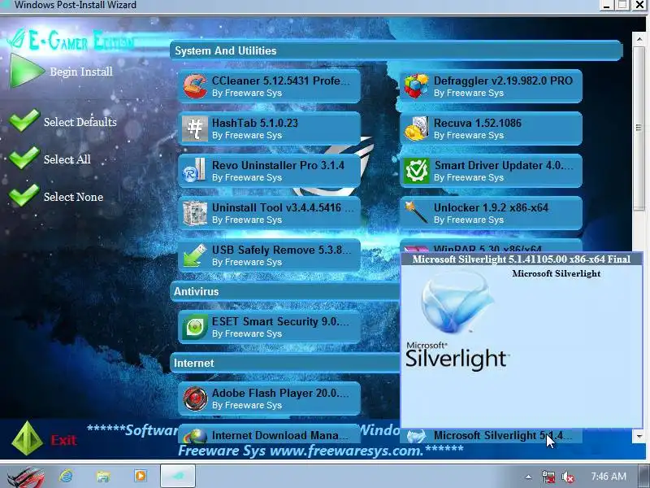
Task: Select ESET Smart Security 9.0 entry
Action: [x=270, y=327]
